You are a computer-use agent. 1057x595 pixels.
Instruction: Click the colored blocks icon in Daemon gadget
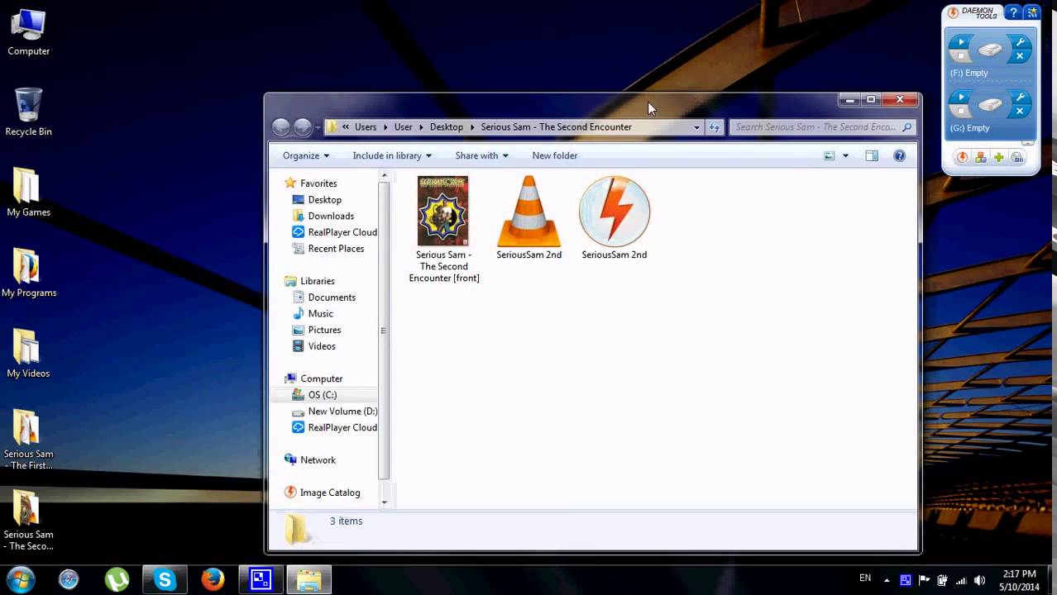pyautogui.click(x=980, y=157)
